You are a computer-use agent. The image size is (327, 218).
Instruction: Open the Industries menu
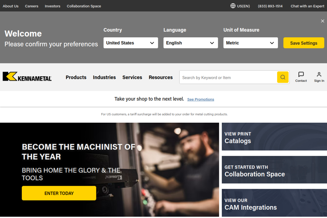tap(104, 77)
